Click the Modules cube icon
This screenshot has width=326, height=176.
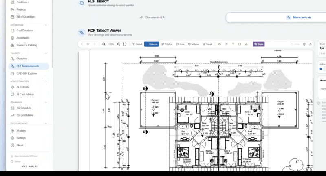(x=13, y=131)
